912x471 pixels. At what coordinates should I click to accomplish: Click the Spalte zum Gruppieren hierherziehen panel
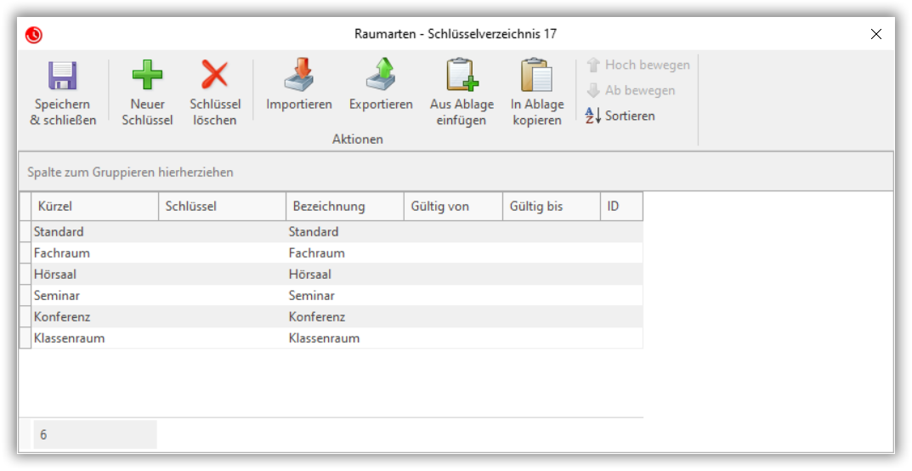pyautogui.click(x=456, y=172)
